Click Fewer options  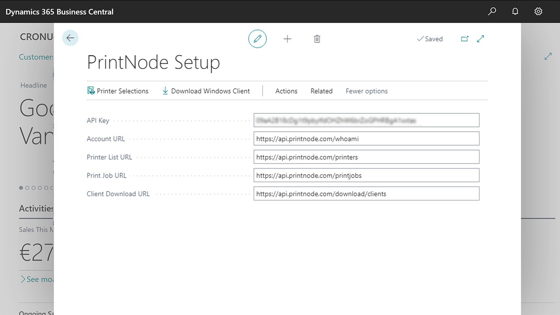click(x=367, y=91)
